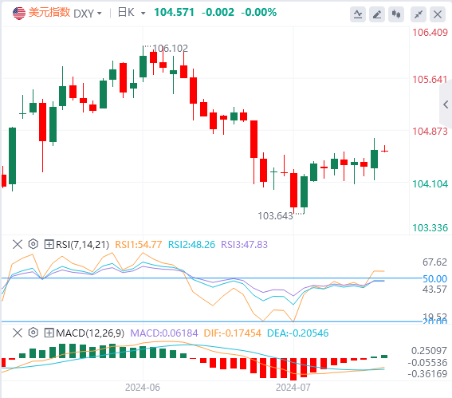Open the indicator line chart tool

(x=358, y=14)
